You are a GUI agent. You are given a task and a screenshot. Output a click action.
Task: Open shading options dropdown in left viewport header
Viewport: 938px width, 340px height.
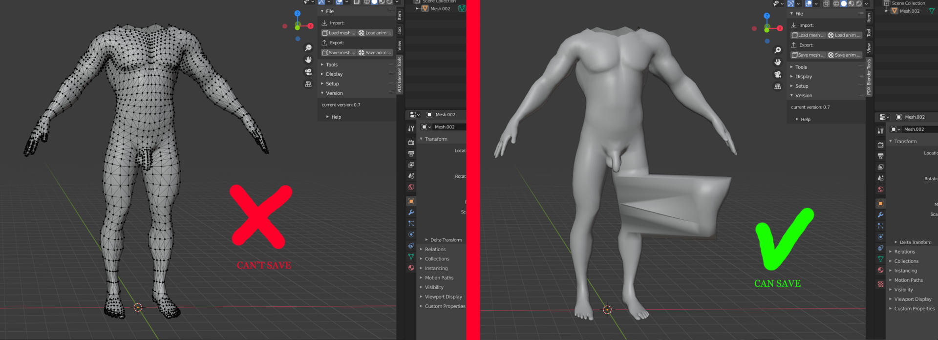pos(397,2)
